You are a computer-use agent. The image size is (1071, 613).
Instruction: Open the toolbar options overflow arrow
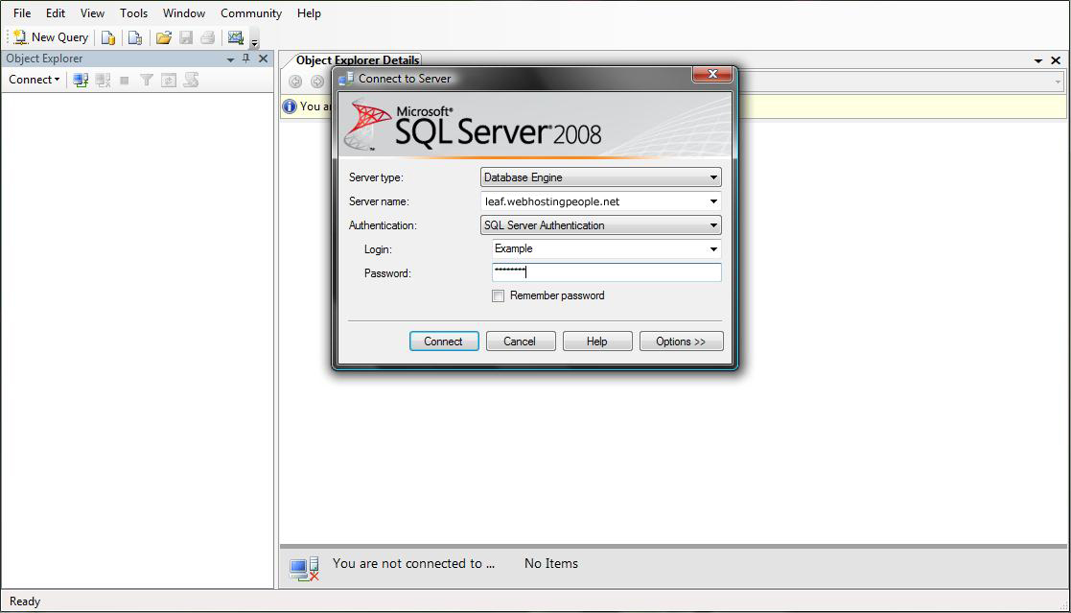coord(254,41)
